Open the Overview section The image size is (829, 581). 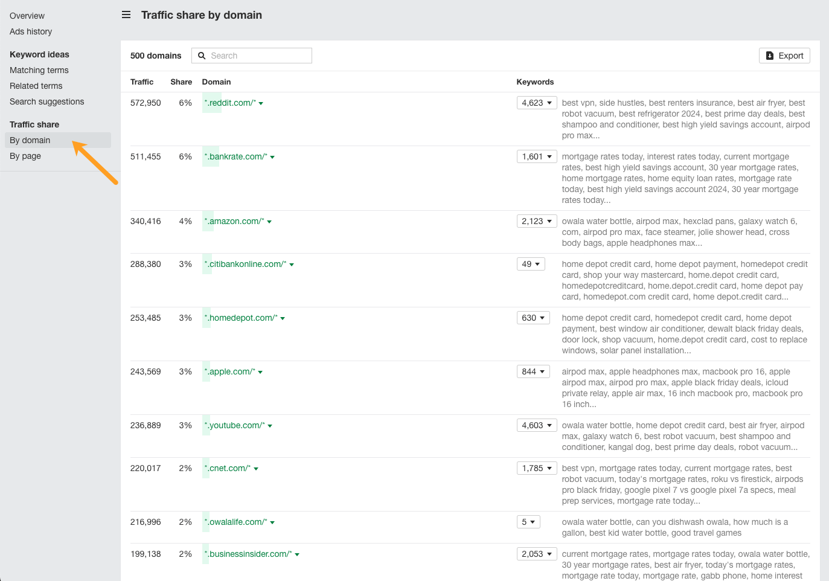click(27, 15)
